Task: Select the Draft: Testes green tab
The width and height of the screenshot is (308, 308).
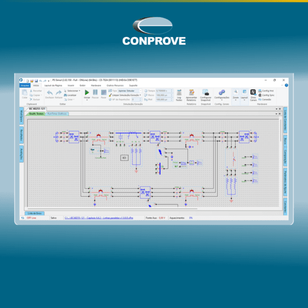Action: point(36,114)
